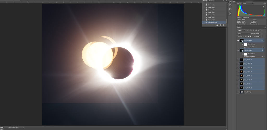Filter layers by shape layers icon
Viewport: 267px width, 130px height.
[256, 31]
